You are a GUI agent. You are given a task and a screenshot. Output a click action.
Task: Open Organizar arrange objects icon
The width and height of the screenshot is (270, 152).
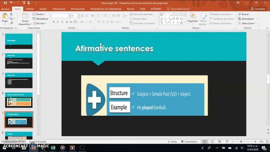tap(192, 16)
